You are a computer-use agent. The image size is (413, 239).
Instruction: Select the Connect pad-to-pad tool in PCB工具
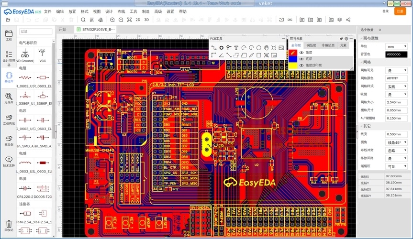pyautogui.click(x=229, y=55)
